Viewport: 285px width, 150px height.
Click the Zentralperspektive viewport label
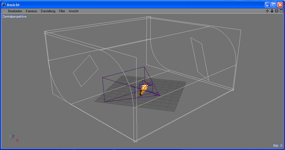pyautogui.click(x=14, y=17)
